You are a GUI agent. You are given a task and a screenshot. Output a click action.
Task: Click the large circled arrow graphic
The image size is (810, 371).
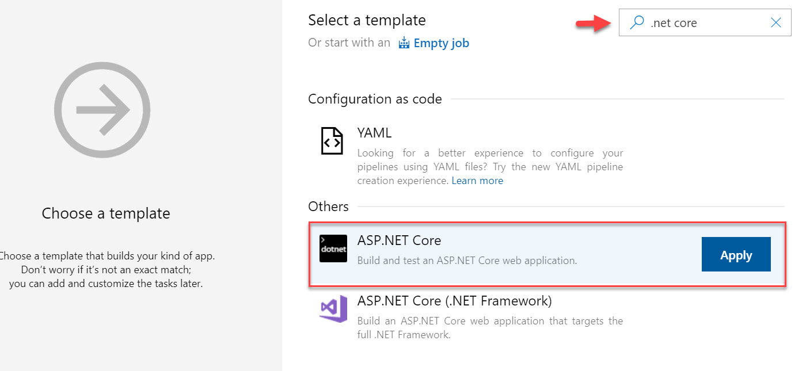102,109
